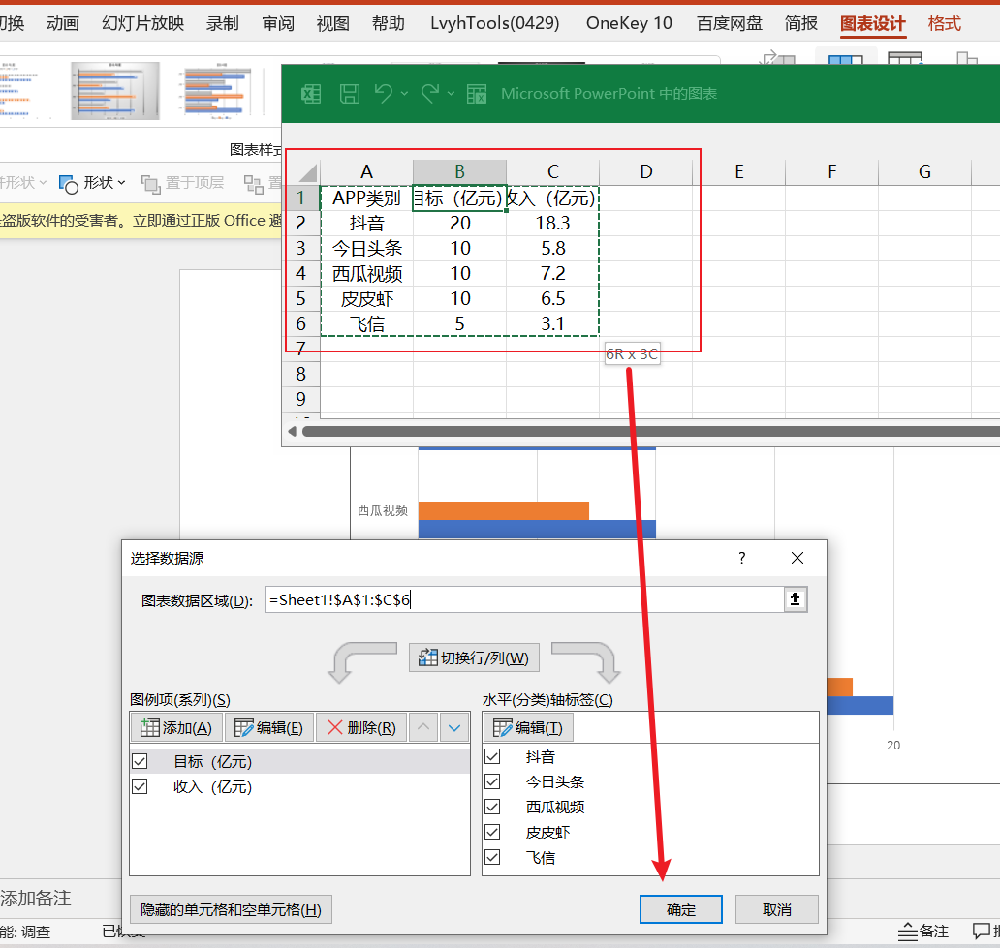Open help in the 选择数据源 dialog
This screenshot has width=1000, height=948.
click(x=741, y=558)
